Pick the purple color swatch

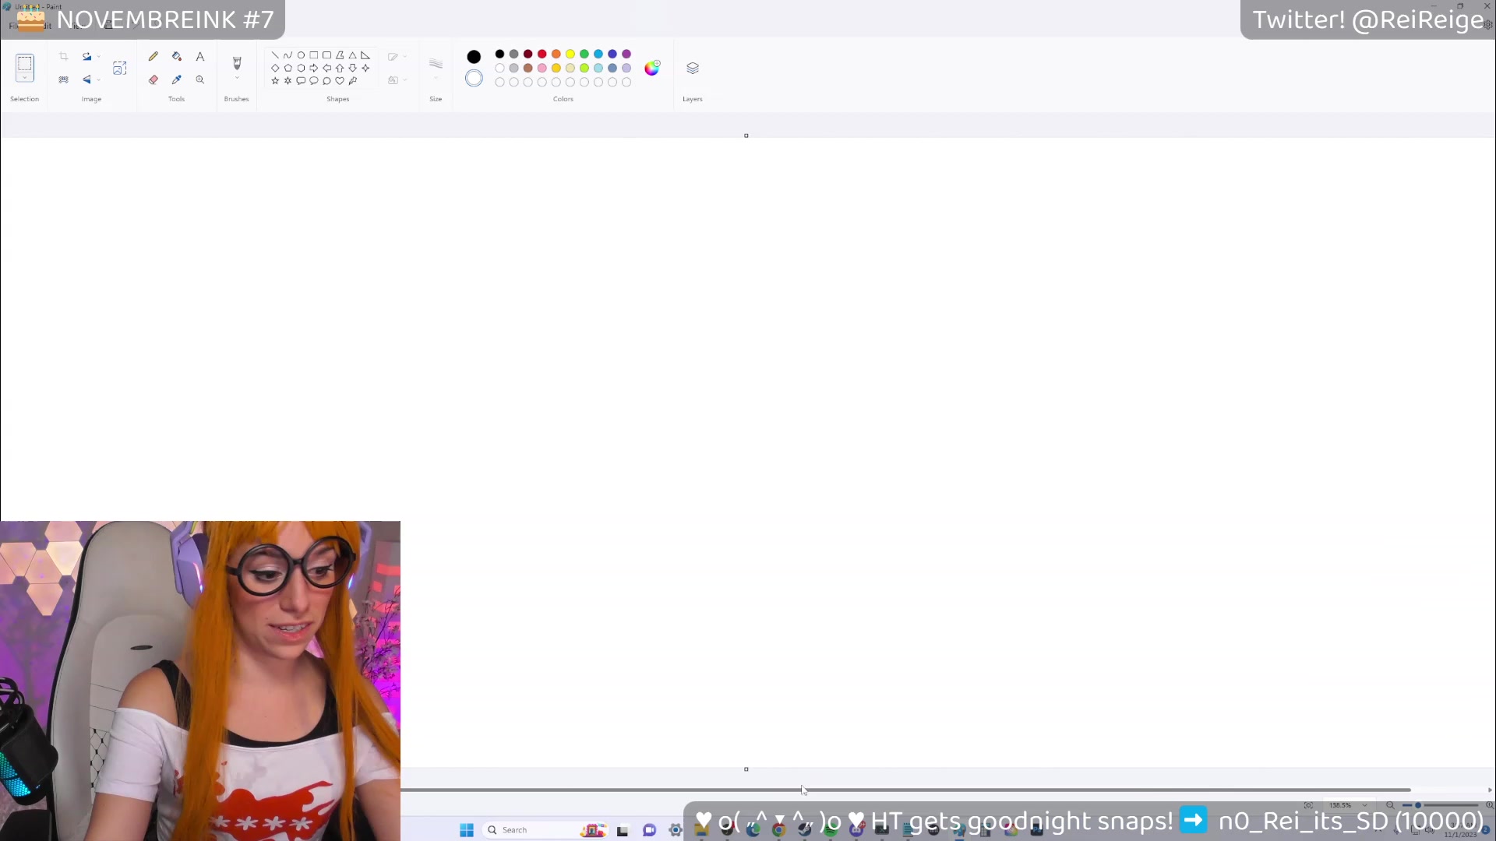[626, 55]
